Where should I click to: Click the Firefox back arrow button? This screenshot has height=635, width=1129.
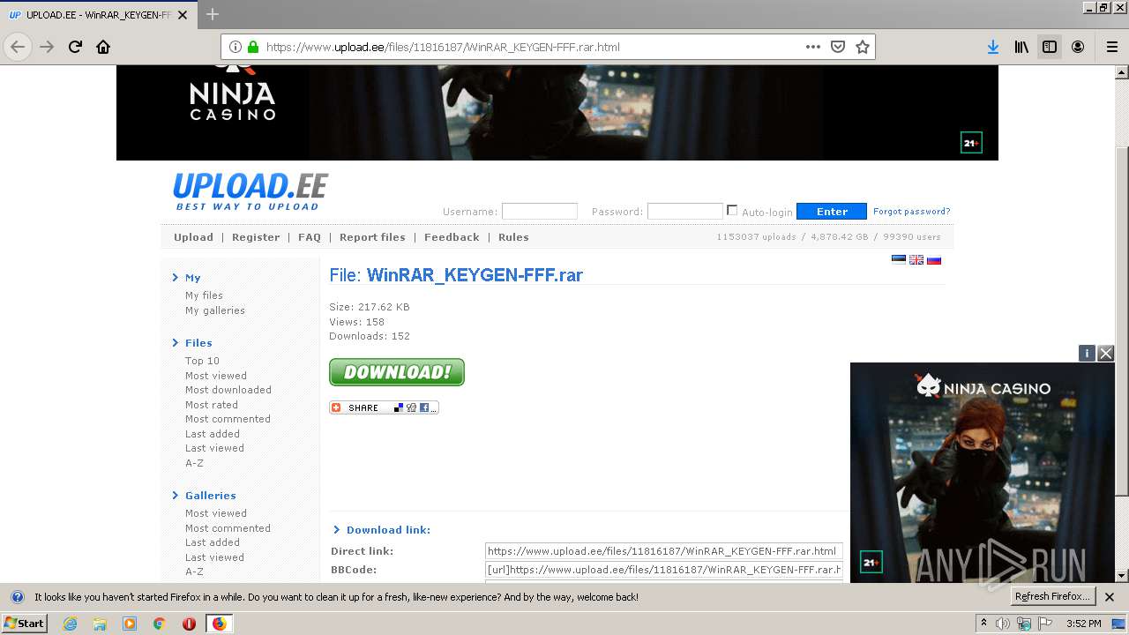[x=18, y=48]
